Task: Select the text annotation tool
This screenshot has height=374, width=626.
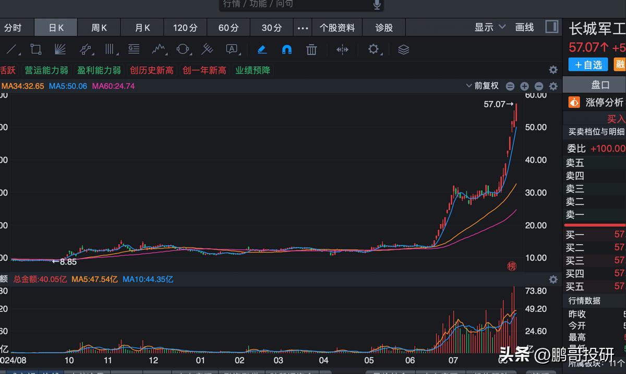Action: click(230, 49)
